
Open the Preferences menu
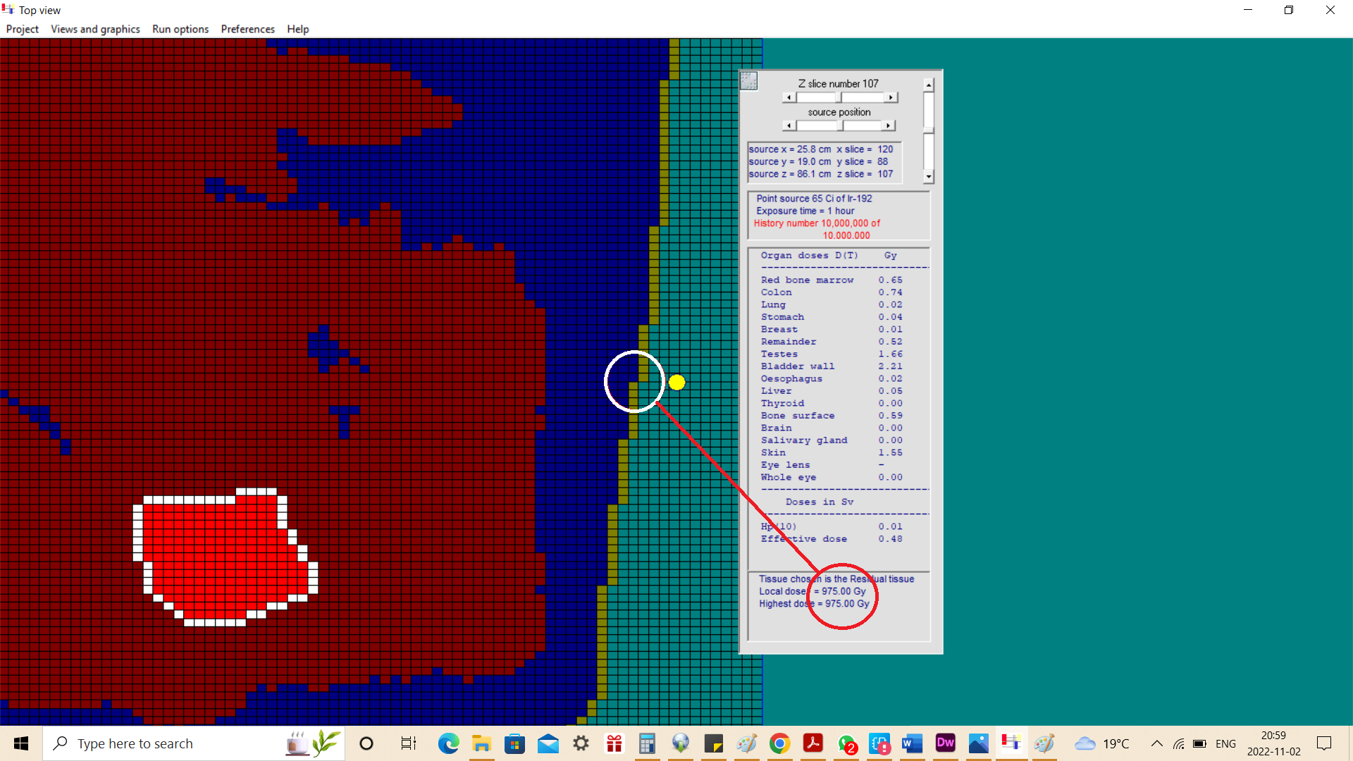(247, 29)
